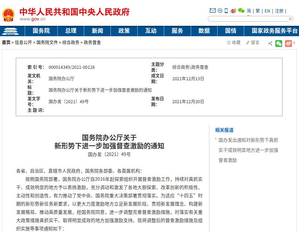This screenshot has width=299, height=232.
Task: Click the 国务院文件 breadcrumb link
Action: [47, 42]
